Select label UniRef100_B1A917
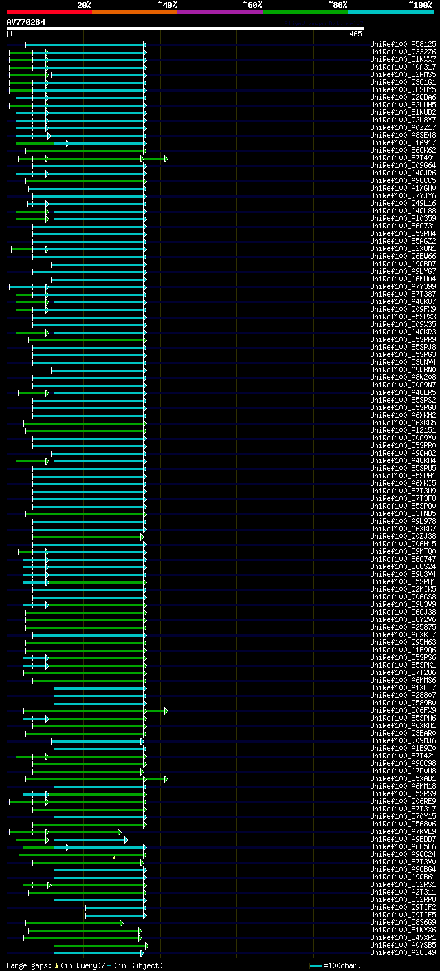 click(403, 143)
